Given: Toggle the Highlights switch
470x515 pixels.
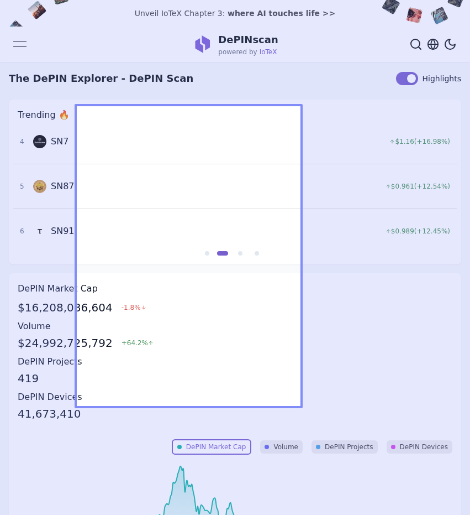Looking at the screenshot, I should 406,79.
